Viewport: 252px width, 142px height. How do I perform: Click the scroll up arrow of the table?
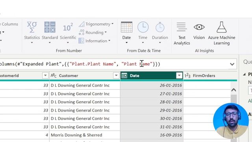[233, 90]
